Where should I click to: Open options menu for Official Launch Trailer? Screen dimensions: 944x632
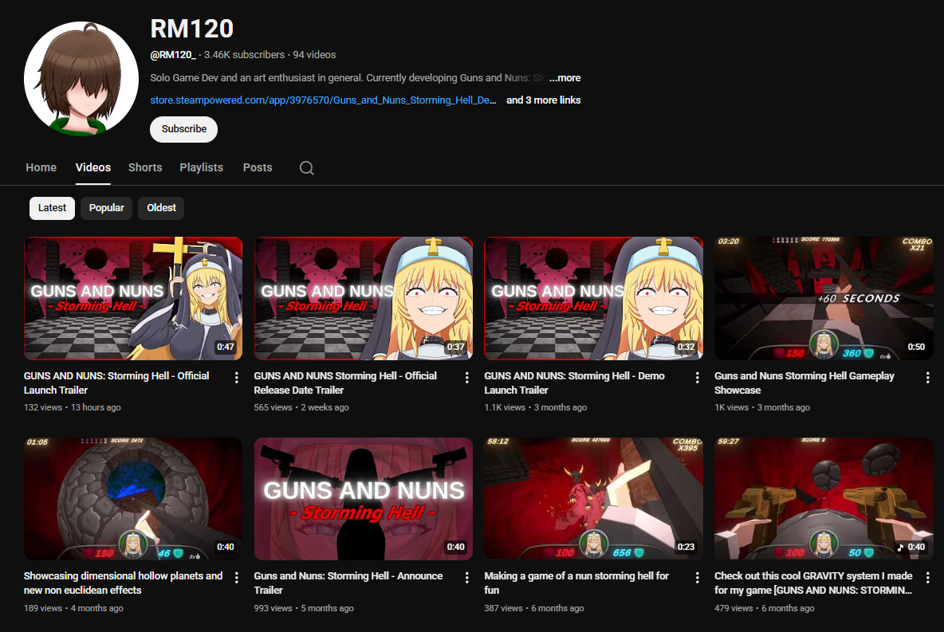coord(237,378)
